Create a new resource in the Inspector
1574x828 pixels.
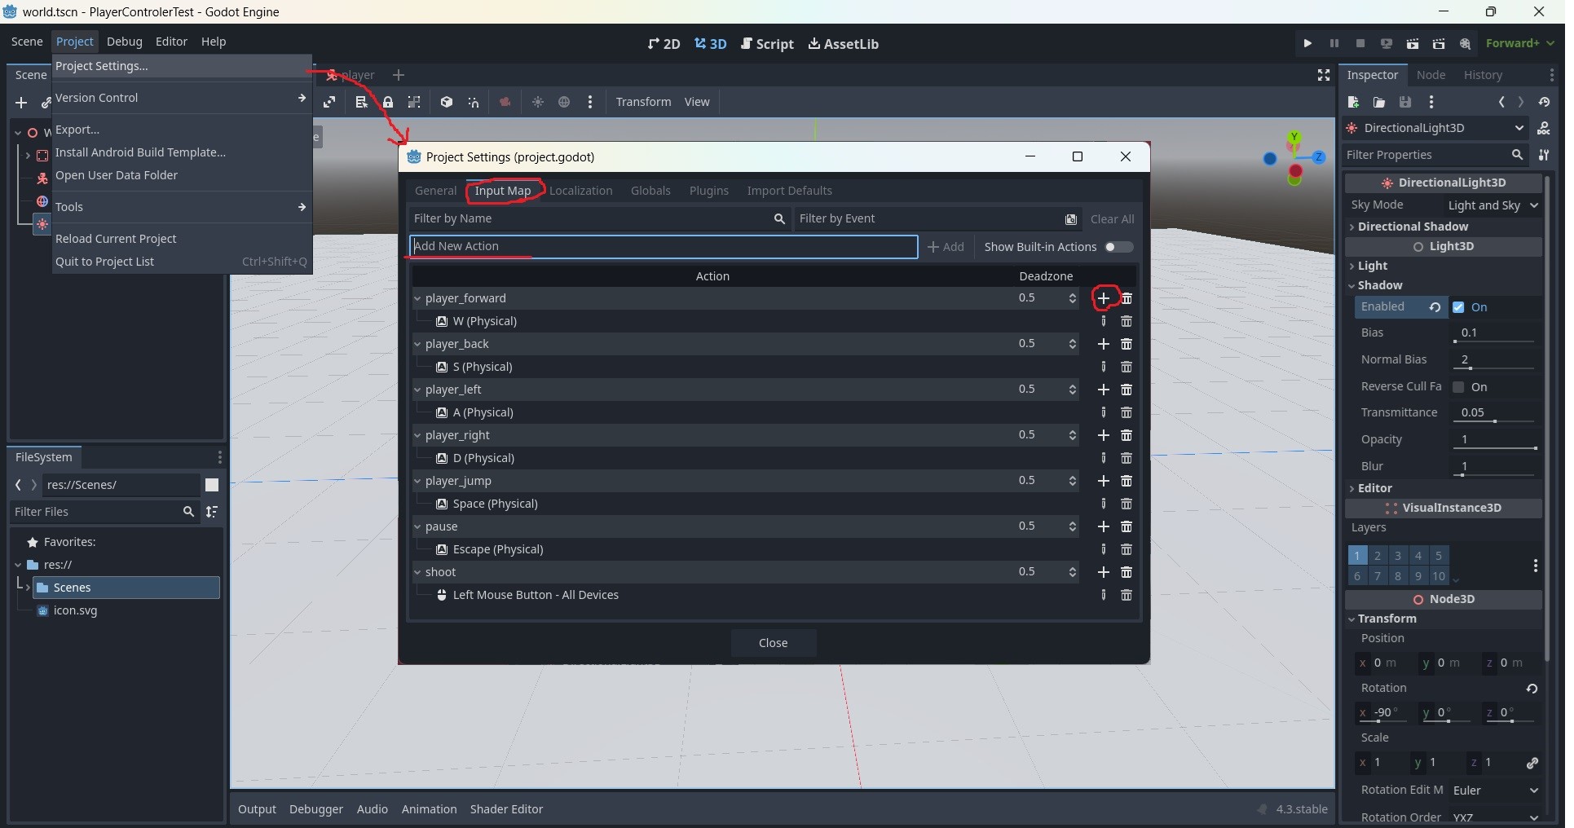(1353, 102)
